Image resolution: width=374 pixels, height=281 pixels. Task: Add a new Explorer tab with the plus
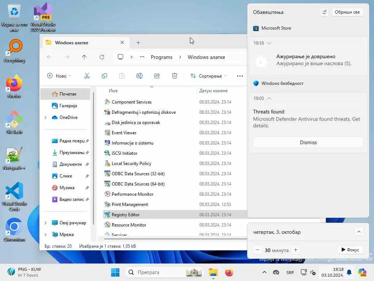pos(138,43)
